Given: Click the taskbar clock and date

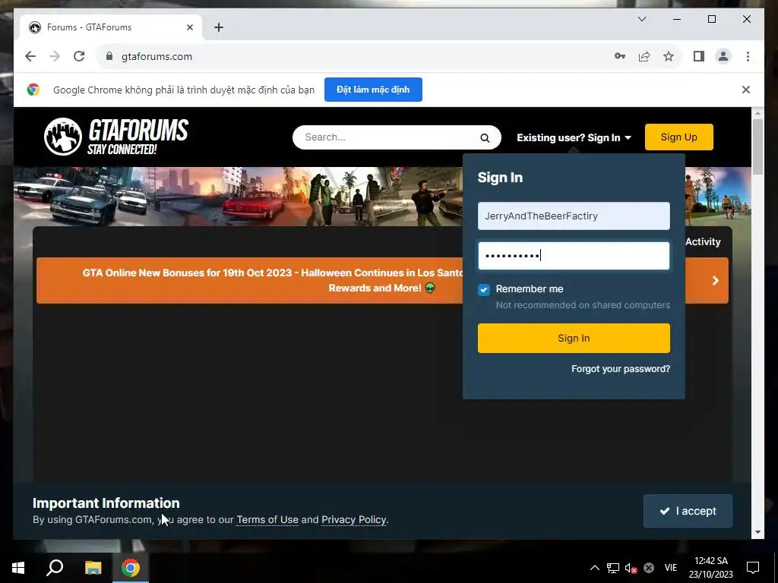Looking at the screenshot, I should point(710,568).
